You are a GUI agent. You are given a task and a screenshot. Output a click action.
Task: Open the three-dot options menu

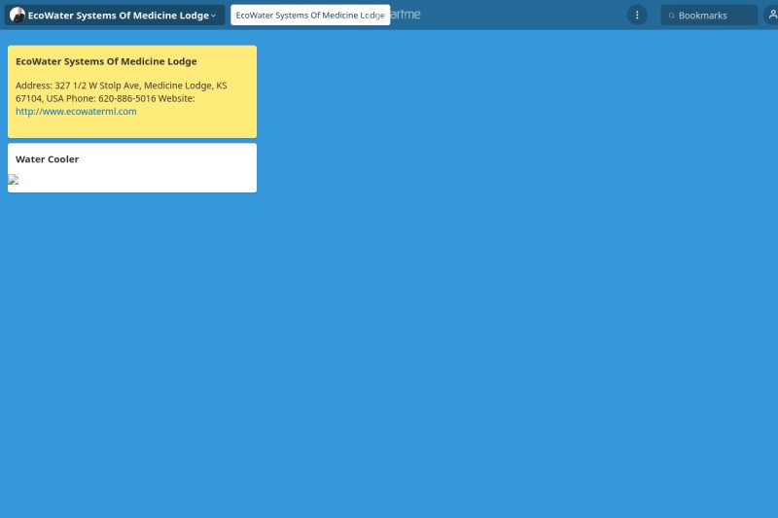(637, 15)
